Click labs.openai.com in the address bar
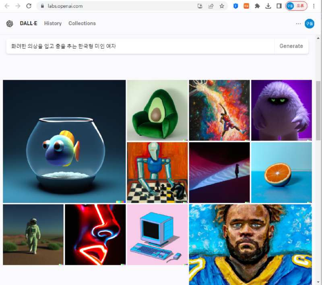This screenshot has width=322, height=285. [x=65, y=6]
